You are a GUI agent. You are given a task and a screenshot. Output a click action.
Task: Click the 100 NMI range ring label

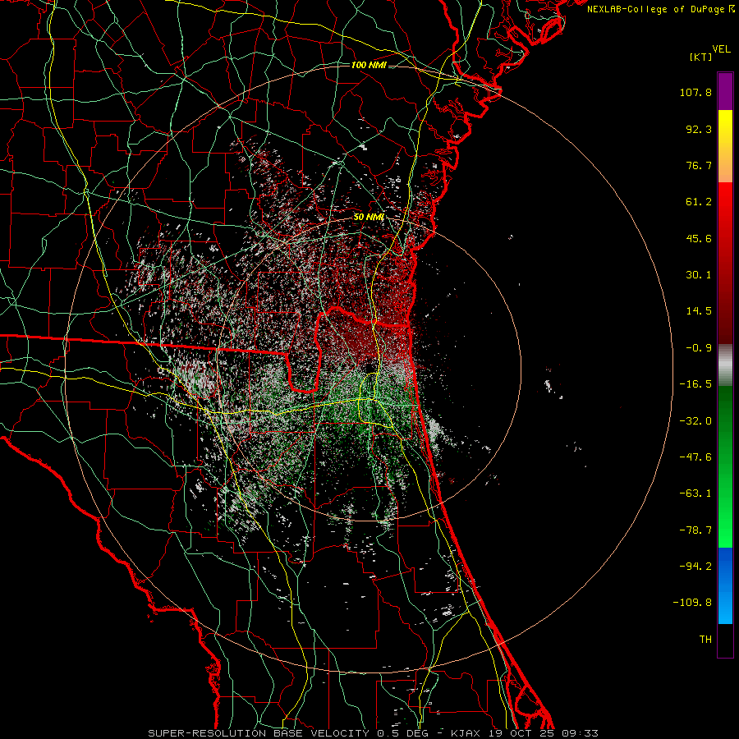(x=369, y=65)
